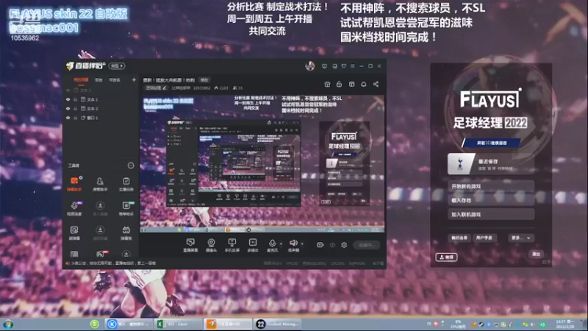Image resolution: width=588 pixels, height=331 pixels.
Task: Click the lock icon above the preview
Action: pyautogui.click(x=339, y=84)
